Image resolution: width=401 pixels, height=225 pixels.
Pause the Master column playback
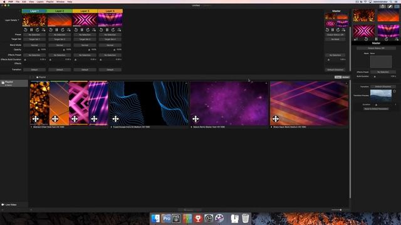pos(333,30)
